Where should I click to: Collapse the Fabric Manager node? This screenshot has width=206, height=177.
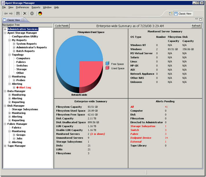click(x=5, y=124)
